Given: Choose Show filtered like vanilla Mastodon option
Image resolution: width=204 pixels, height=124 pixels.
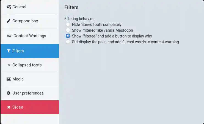Looking at the screenshot, I should [68, 30].
